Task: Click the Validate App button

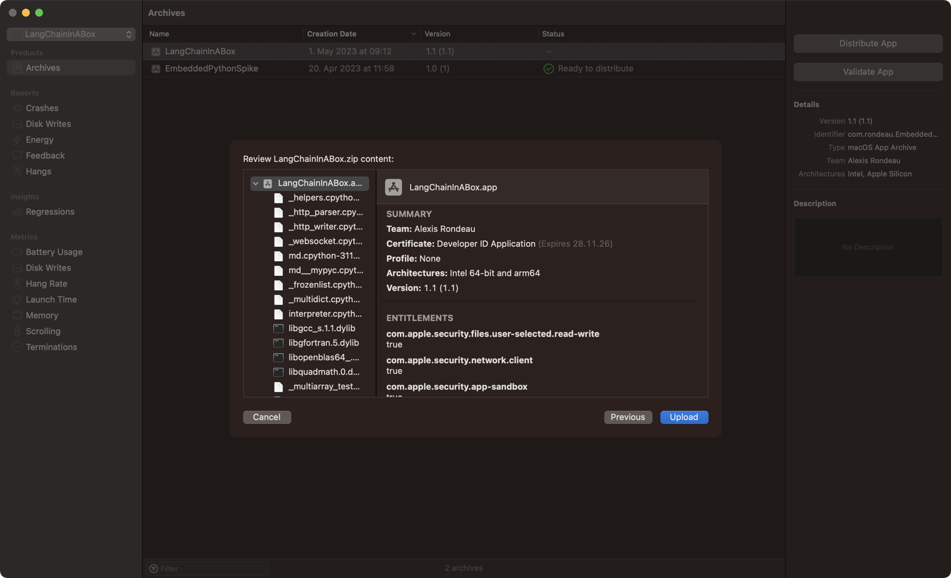Action: (868, 72)
